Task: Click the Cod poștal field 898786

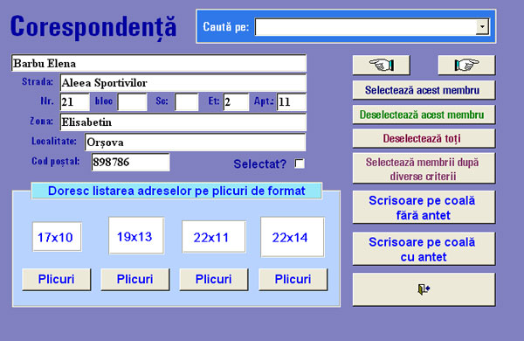Action: click(130, 162)
